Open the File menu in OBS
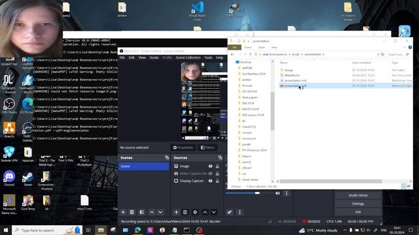Viewport: 419px width, 235px height. (122, 57)
